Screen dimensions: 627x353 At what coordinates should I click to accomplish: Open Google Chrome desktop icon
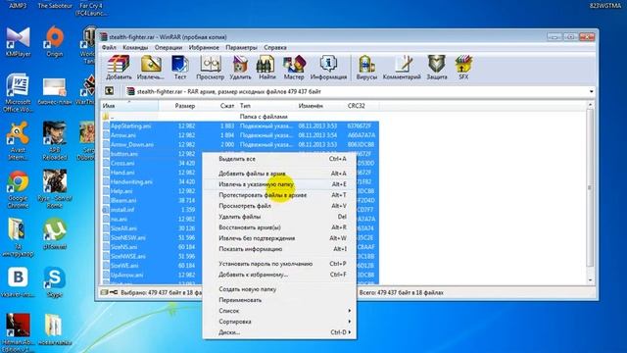(18, 189)
